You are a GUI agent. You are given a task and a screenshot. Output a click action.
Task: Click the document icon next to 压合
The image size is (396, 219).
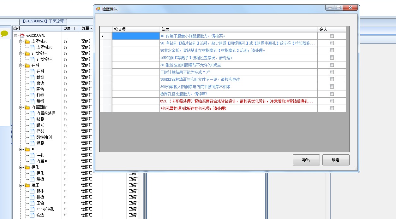click(x=32, y=203)
